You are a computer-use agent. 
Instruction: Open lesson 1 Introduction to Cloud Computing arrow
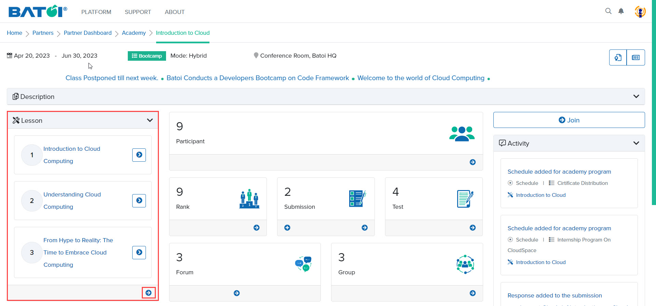coord(139,155)
